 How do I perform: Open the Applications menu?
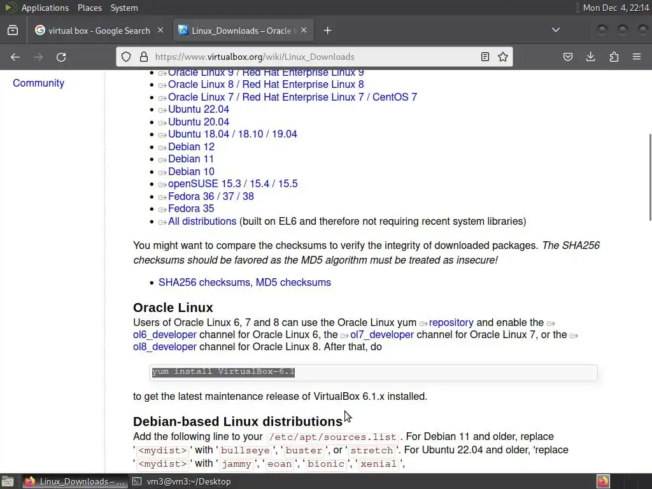[x=45, y=8]
